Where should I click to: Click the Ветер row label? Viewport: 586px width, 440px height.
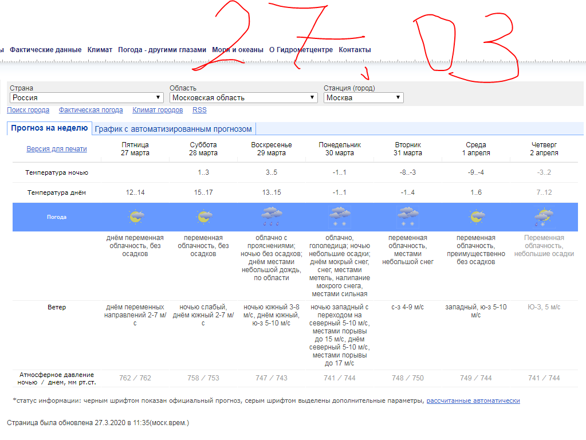click(x=57, y=307)
